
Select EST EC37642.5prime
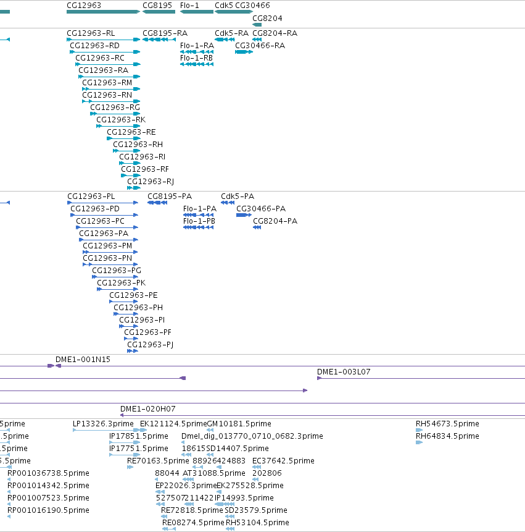(257, 467)
